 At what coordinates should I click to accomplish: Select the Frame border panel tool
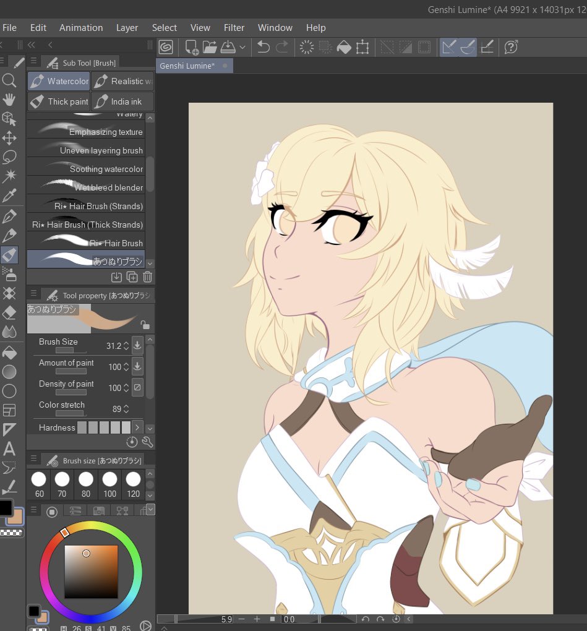click(x=9, y=410)
